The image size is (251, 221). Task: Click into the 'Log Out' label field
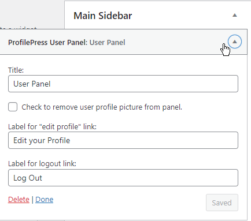click(x=123, y=178)
